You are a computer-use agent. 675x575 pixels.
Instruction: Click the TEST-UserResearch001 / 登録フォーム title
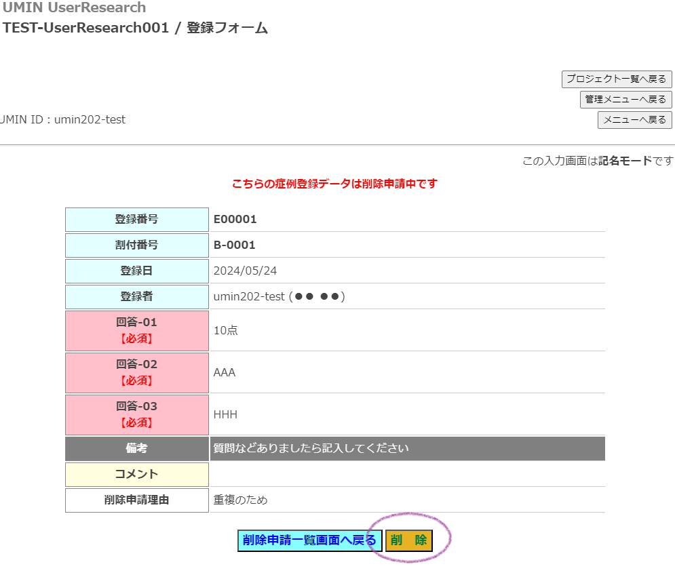coord(135,28)
